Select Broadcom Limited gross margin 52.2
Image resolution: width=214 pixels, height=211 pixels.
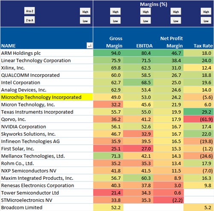coord(108,207)
